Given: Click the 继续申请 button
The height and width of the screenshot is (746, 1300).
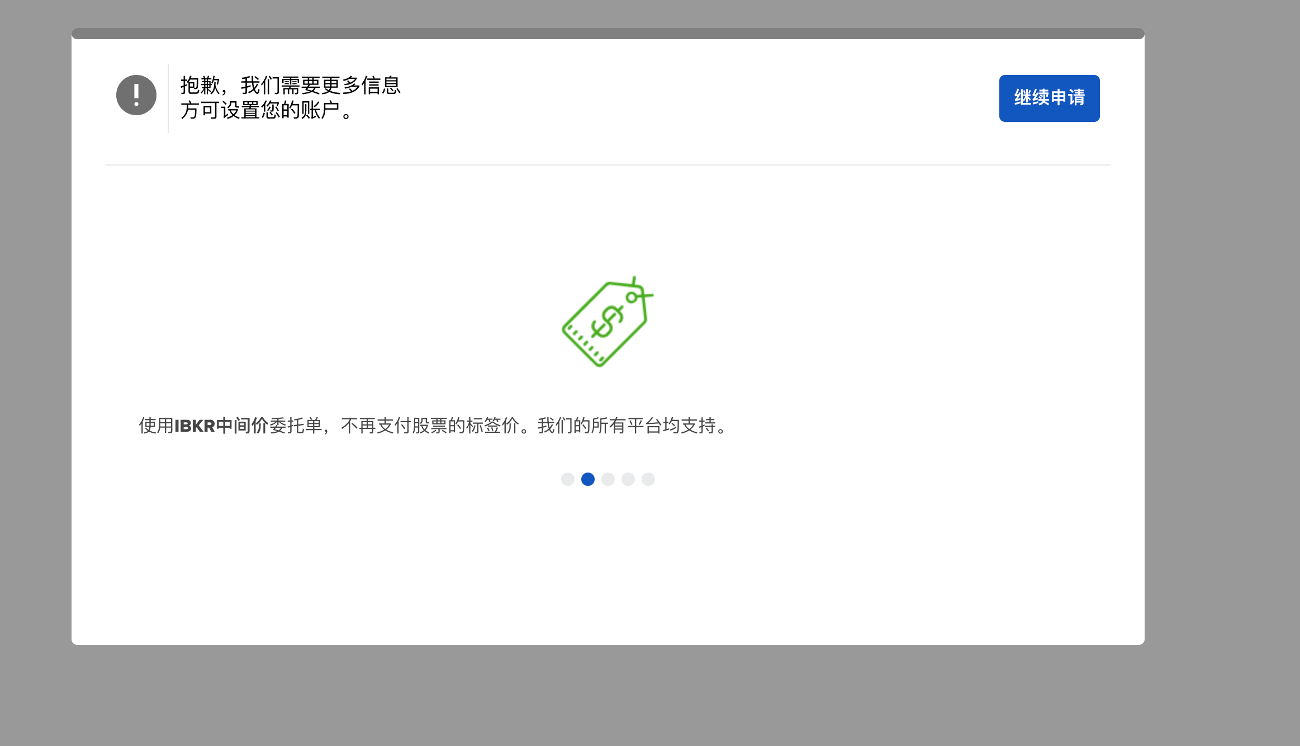Looking at the screenshot, I should point(1049,98).
